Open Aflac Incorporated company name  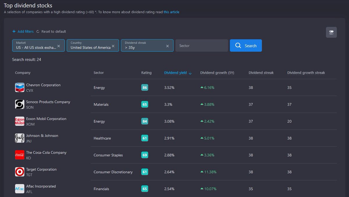pyautogui.click(x=41, y=186)
